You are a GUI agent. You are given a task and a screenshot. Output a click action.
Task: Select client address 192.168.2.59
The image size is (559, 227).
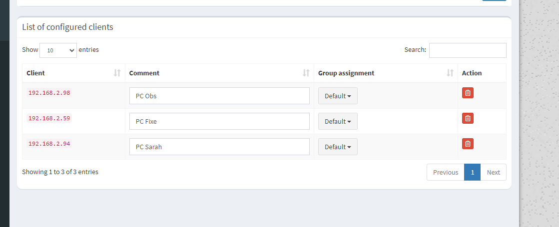pos(49,118)
